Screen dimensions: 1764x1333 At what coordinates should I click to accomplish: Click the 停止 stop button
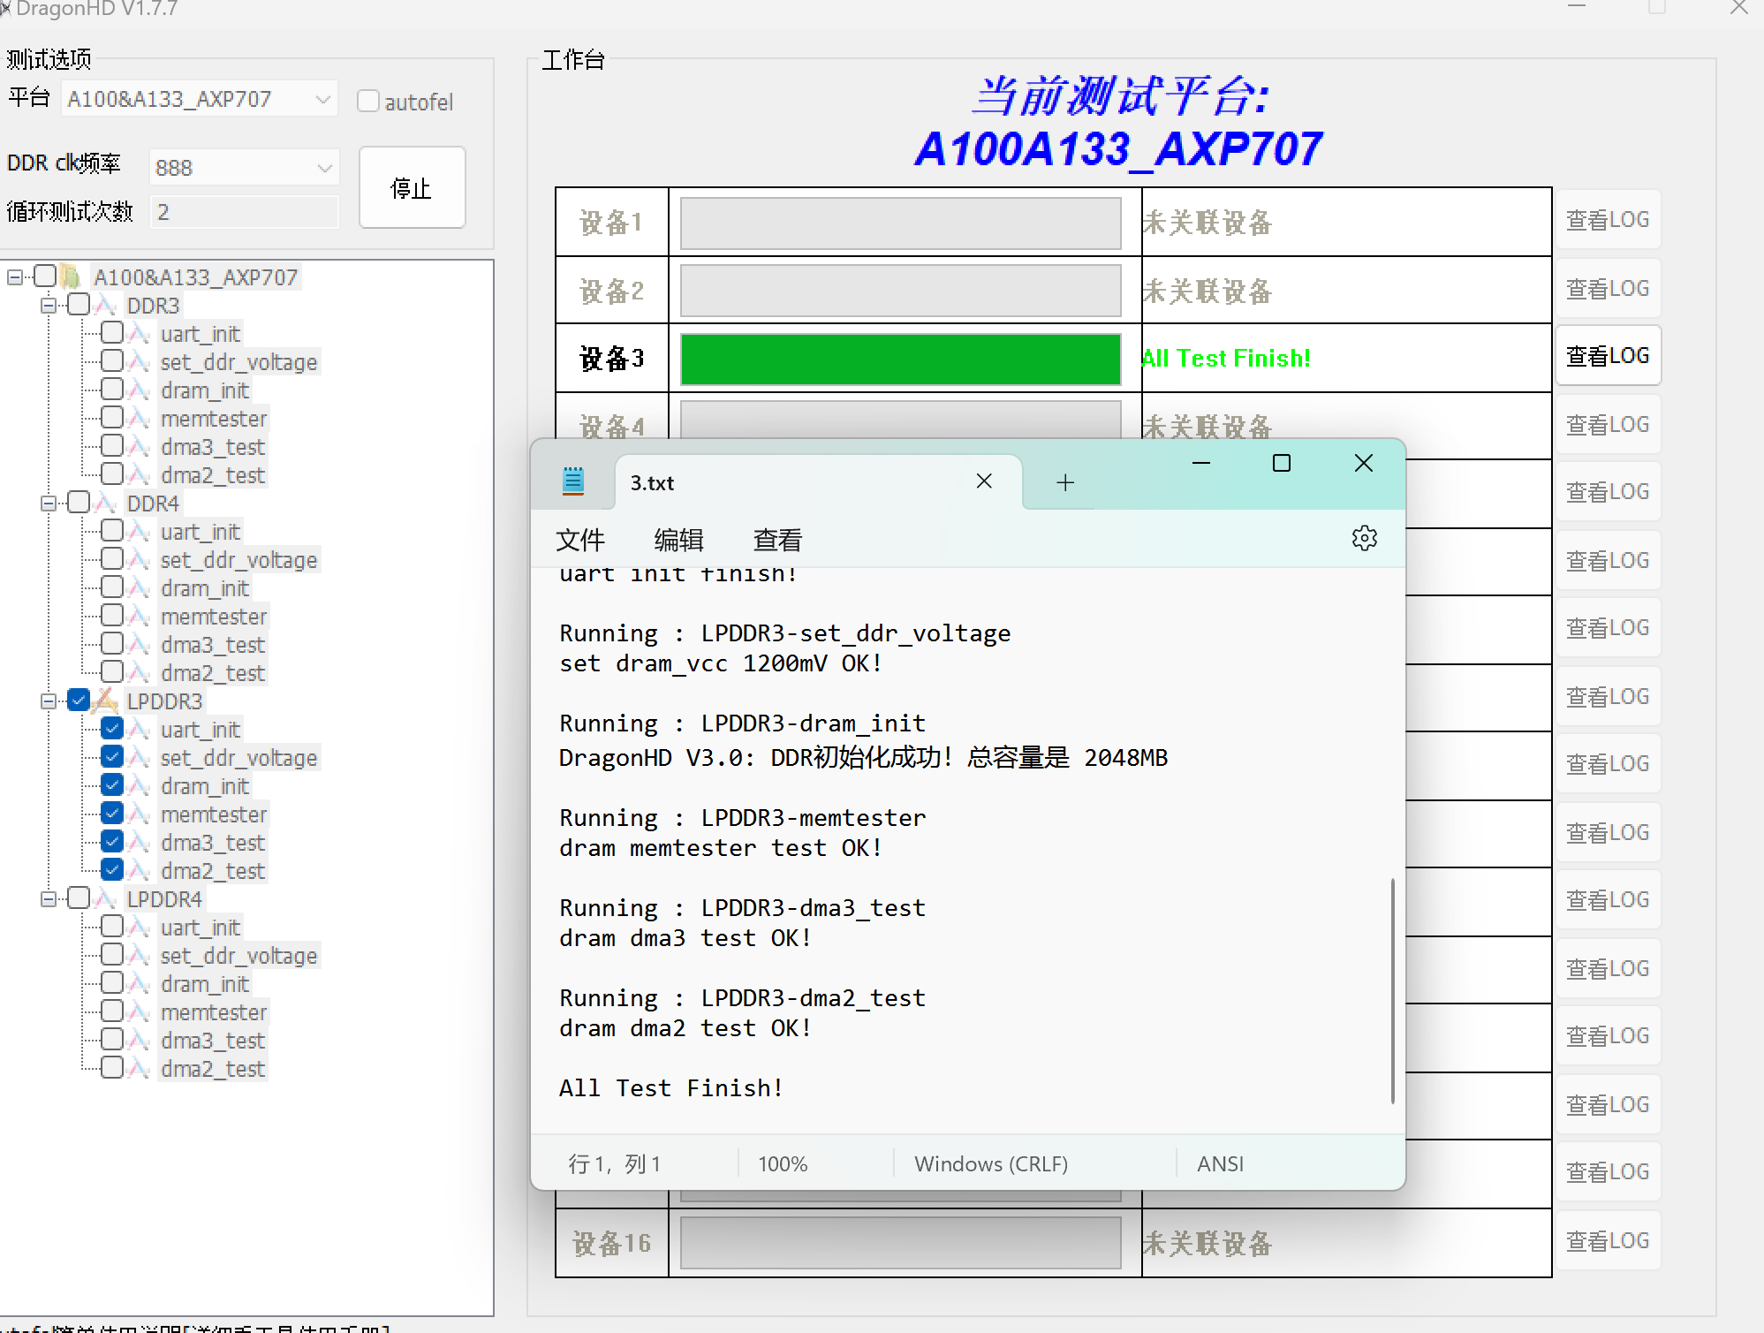412,188
